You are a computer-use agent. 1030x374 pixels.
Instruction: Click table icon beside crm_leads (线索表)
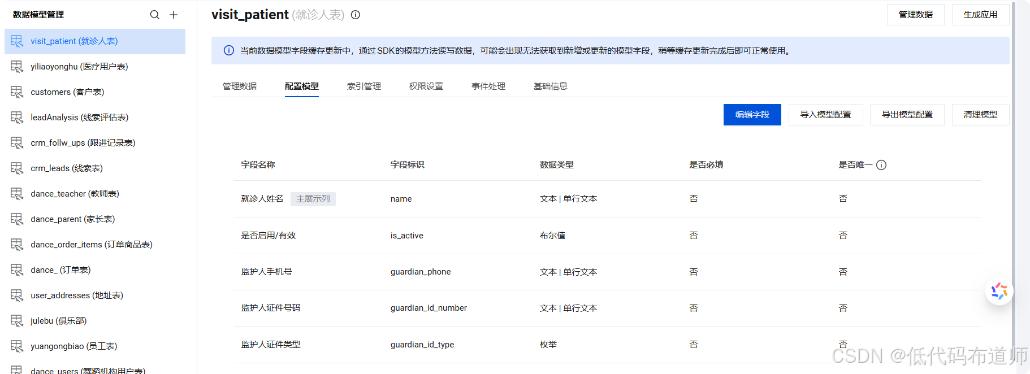(x=17, y=168)
